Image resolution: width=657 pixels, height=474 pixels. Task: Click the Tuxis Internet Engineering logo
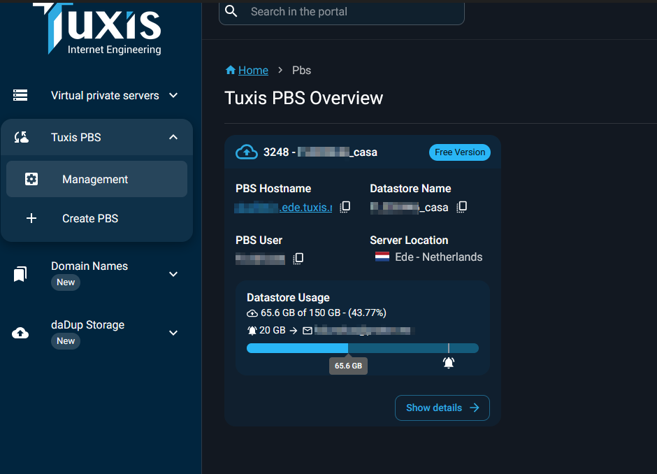tap(97, 28)
